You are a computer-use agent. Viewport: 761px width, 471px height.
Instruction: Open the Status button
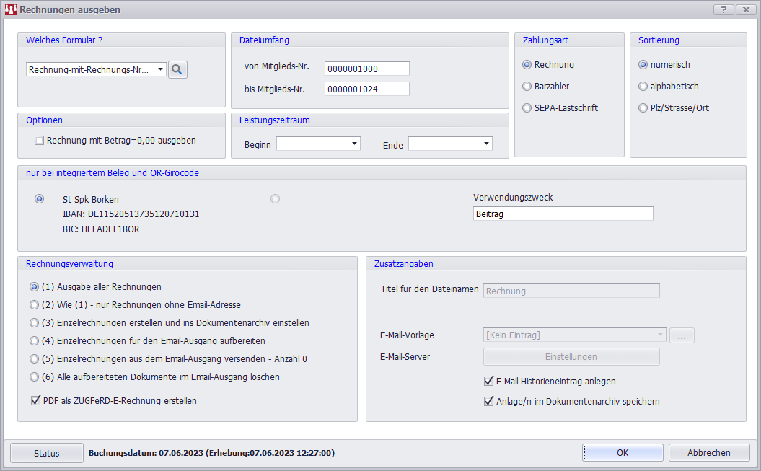[x=47, y=453]
